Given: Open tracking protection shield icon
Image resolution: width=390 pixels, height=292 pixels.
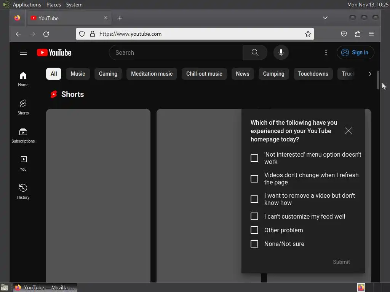Looking at the screenshot, I should 82,34.
